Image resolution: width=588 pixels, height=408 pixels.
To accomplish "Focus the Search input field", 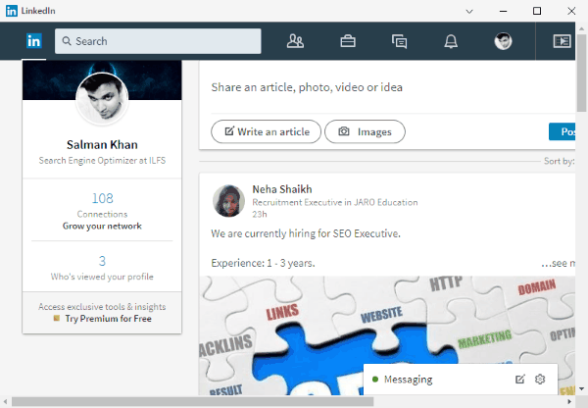I will pos(158,41).
